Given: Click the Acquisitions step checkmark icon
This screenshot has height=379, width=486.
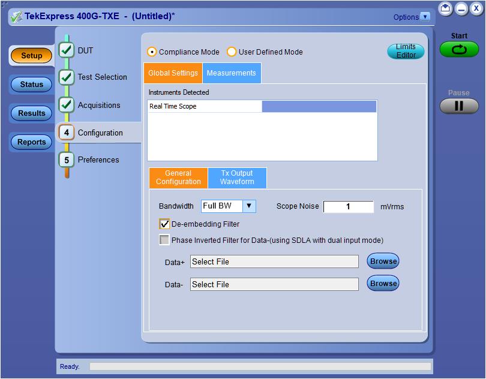Looking at the screenshot, I should pos(67,104).
